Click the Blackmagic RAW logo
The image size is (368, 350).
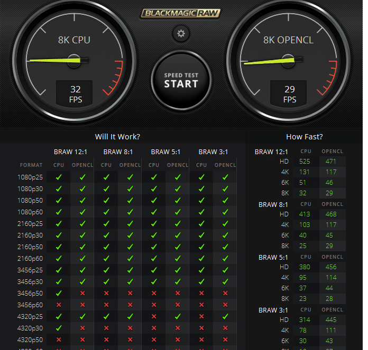coord(181,13)
